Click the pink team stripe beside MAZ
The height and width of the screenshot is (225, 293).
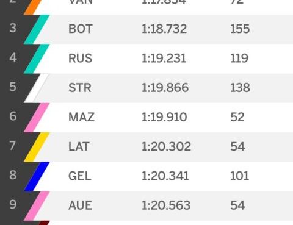tap(37, 118)
